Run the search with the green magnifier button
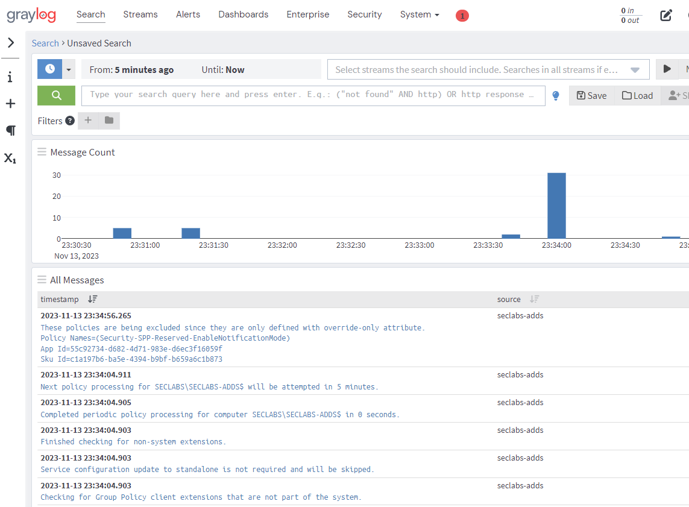689x507 pixels. pos(55,95)
